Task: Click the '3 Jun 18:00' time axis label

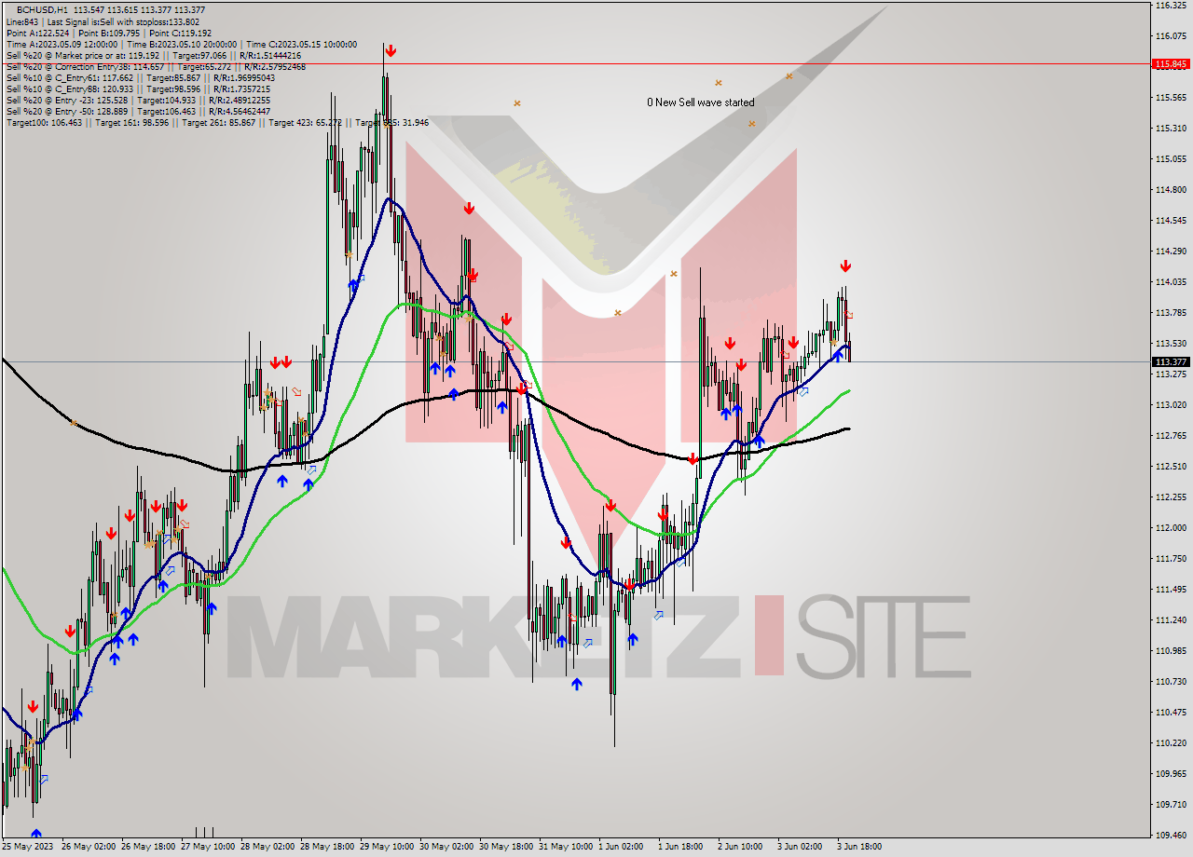Action: click(858, 847)
